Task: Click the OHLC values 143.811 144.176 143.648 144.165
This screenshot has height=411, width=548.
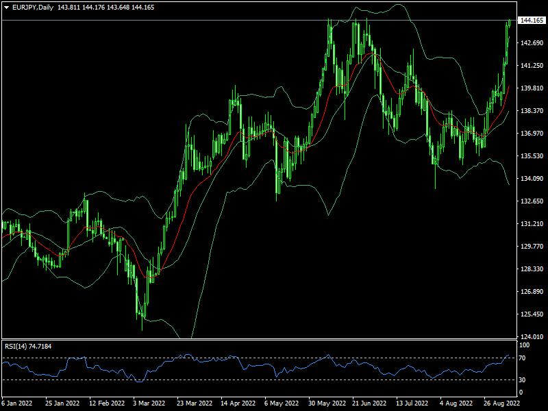Action: [x=106, y=8]
